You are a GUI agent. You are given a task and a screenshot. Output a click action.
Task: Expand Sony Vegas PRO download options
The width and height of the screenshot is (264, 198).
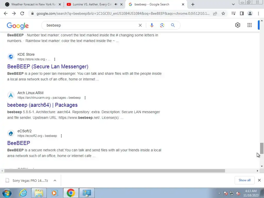coord(55,180)
